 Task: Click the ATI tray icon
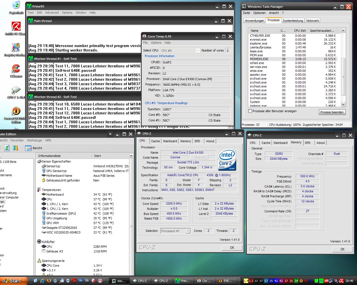[x=326, y=281]
